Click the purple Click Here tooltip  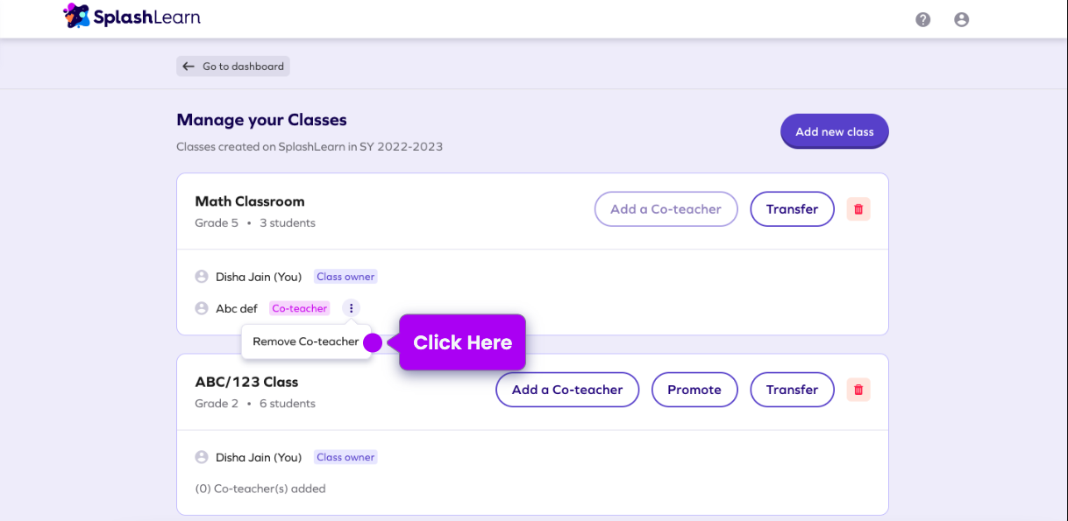(x=462, y=342)
